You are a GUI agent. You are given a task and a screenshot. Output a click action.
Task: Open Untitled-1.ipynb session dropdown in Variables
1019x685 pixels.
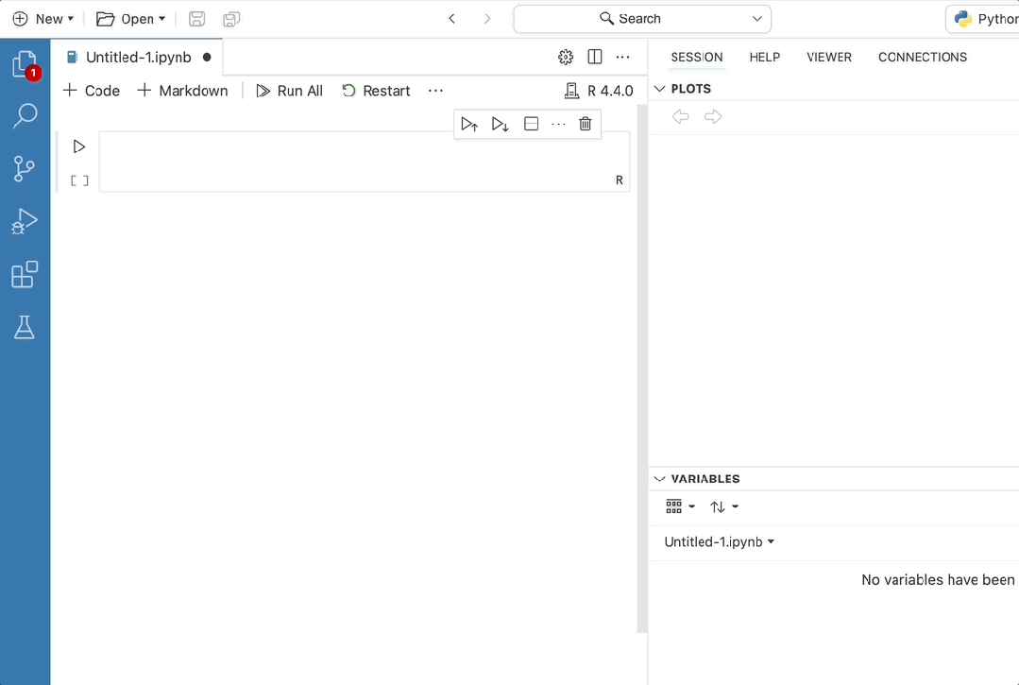point(720,542)
